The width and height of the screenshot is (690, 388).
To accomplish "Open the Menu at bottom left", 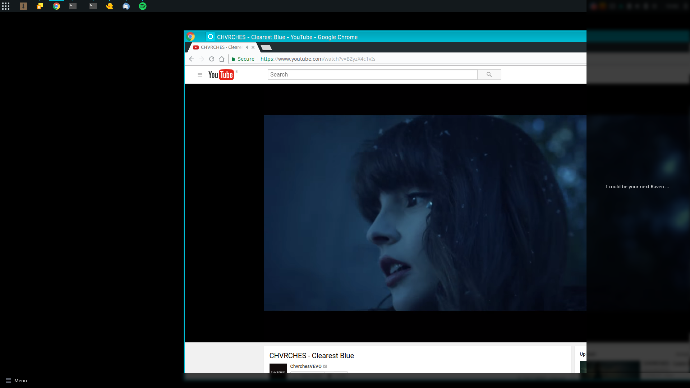I will coord(17,380).
